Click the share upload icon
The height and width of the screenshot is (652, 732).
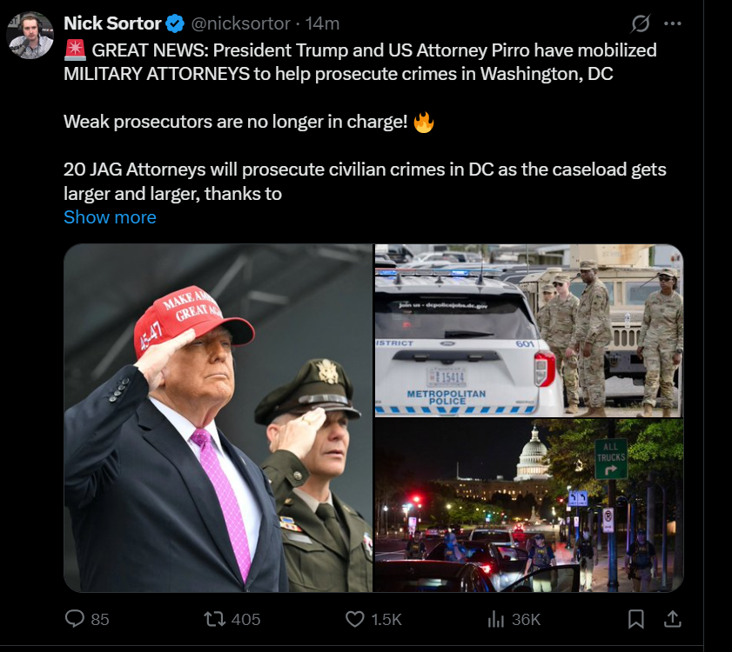(672, 619)
